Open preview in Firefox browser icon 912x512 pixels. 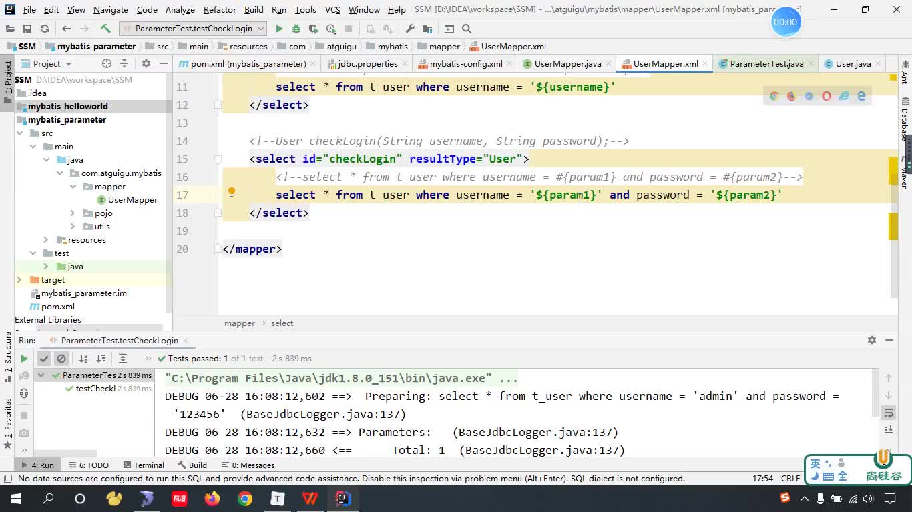791,96
